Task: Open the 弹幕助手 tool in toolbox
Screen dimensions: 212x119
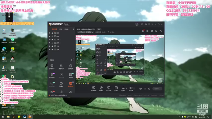Action: point(52,67)
